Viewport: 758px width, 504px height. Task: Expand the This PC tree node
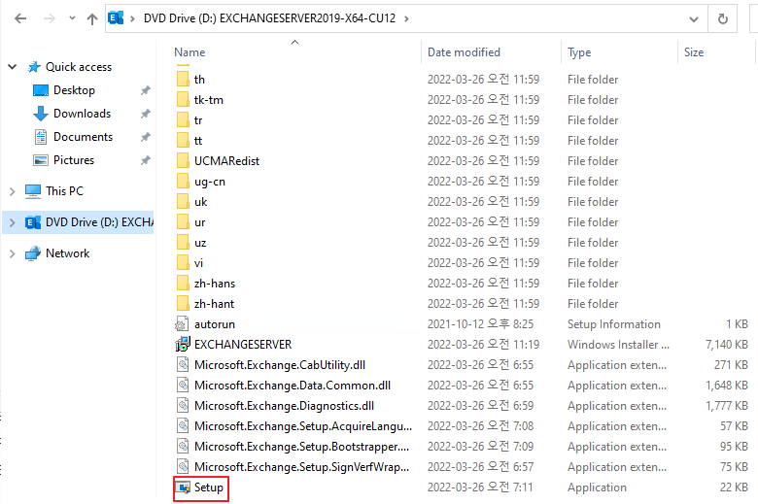tap(13, 191)
